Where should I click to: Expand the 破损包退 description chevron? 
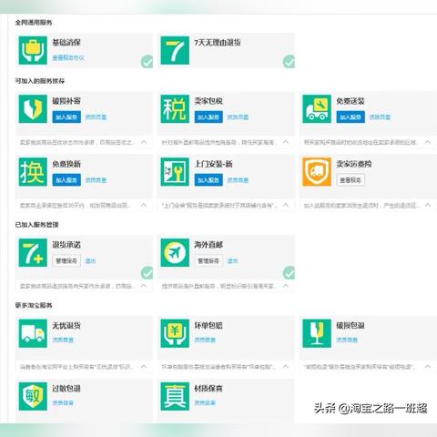click(x=428, y=367)
